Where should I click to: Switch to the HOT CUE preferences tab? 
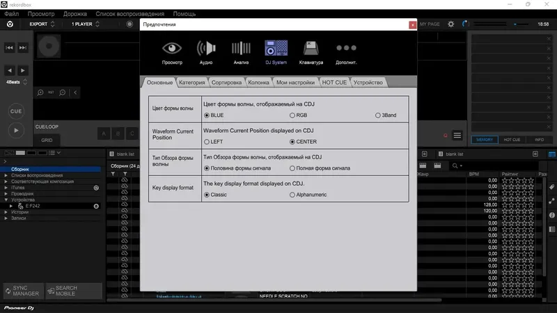pyautogui.click(x=334, y=82)
